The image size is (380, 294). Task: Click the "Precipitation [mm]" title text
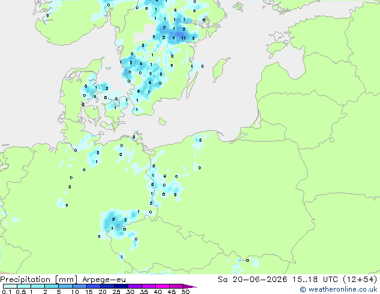39,280
